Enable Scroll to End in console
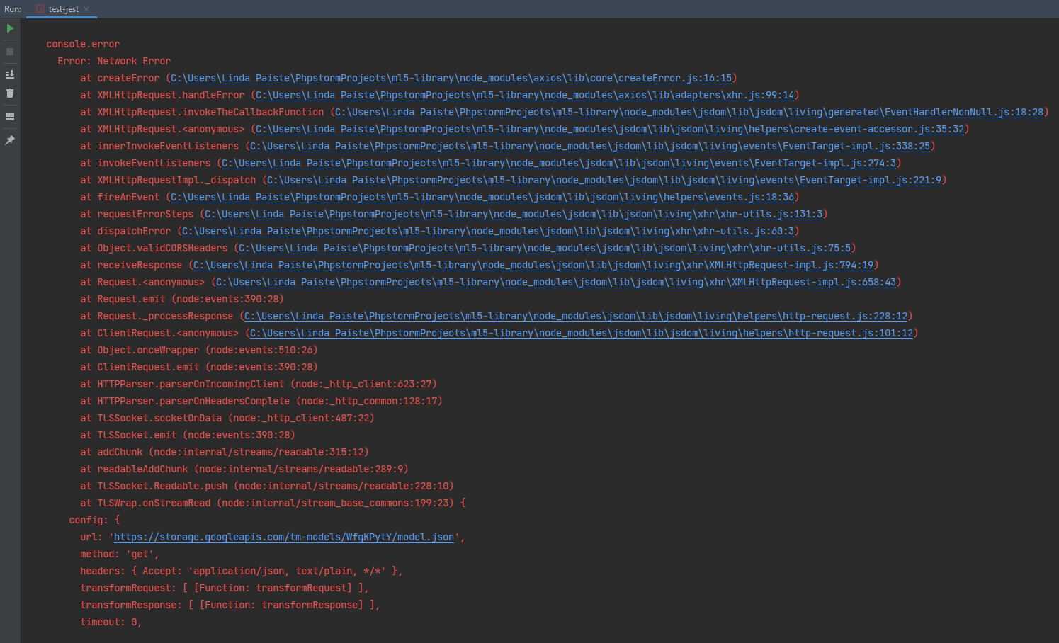Viewport: 1059px width, 643px height. tap(10, 74)
